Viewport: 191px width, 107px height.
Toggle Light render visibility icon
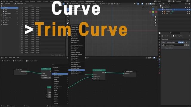(x=189, y=13)
